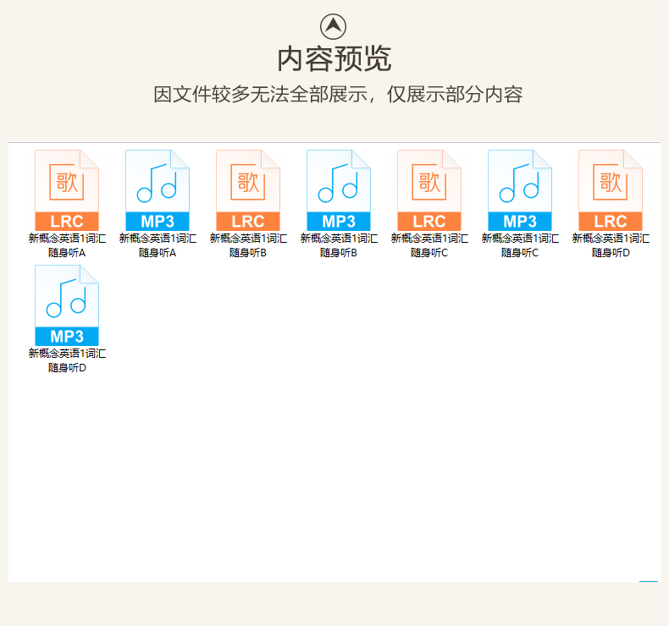Screen dimensions: 669x626
Task: Select MP3 file icon for 随身听C
Action: point(520,190)
